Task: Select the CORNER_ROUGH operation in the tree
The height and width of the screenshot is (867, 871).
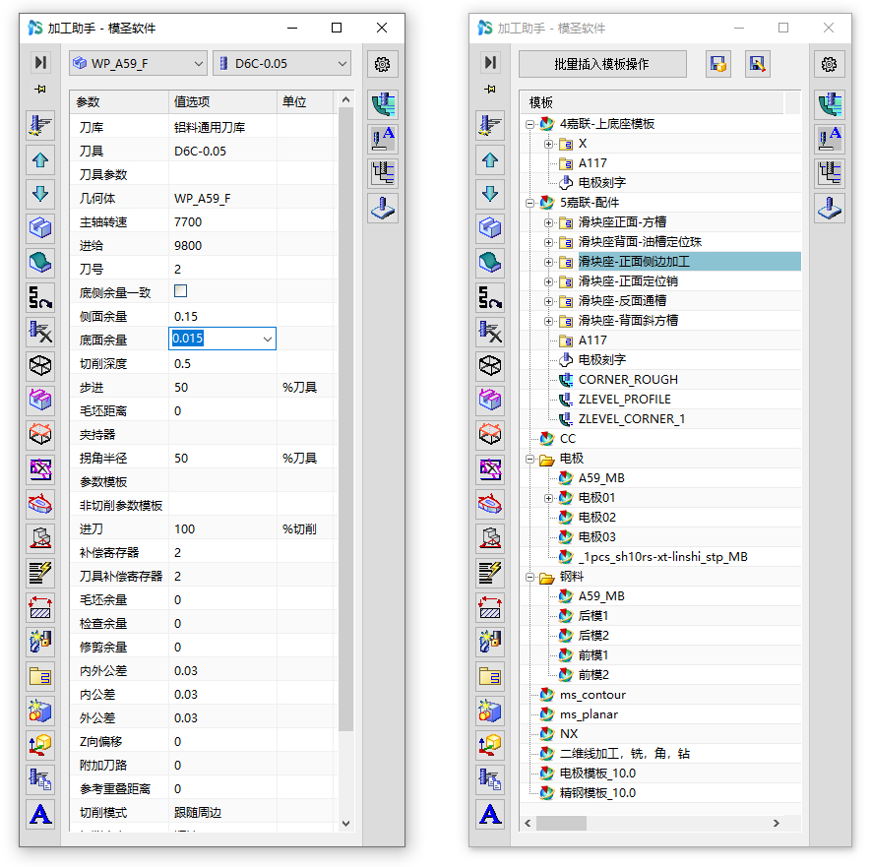Action: point(627,380)
